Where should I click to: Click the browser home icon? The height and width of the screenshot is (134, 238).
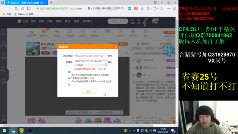pos(23,8)
